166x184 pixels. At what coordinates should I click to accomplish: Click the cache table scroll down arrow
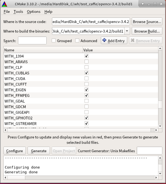tap(160, 126)
